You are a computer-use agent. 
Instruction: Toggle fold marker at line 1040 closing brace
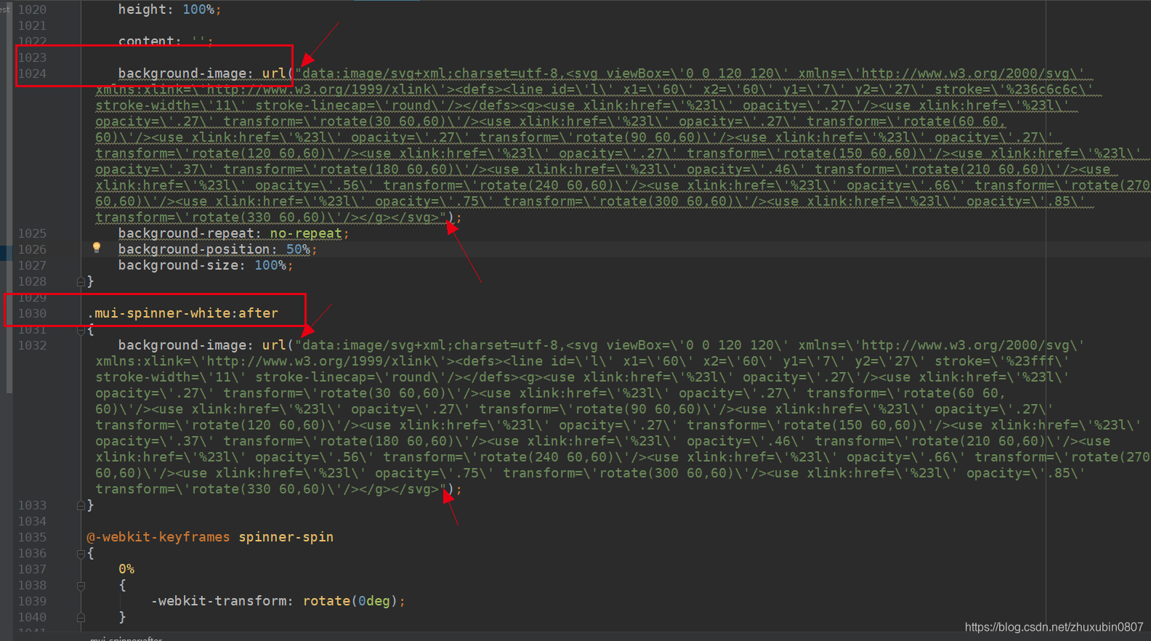tap(81, 617)
